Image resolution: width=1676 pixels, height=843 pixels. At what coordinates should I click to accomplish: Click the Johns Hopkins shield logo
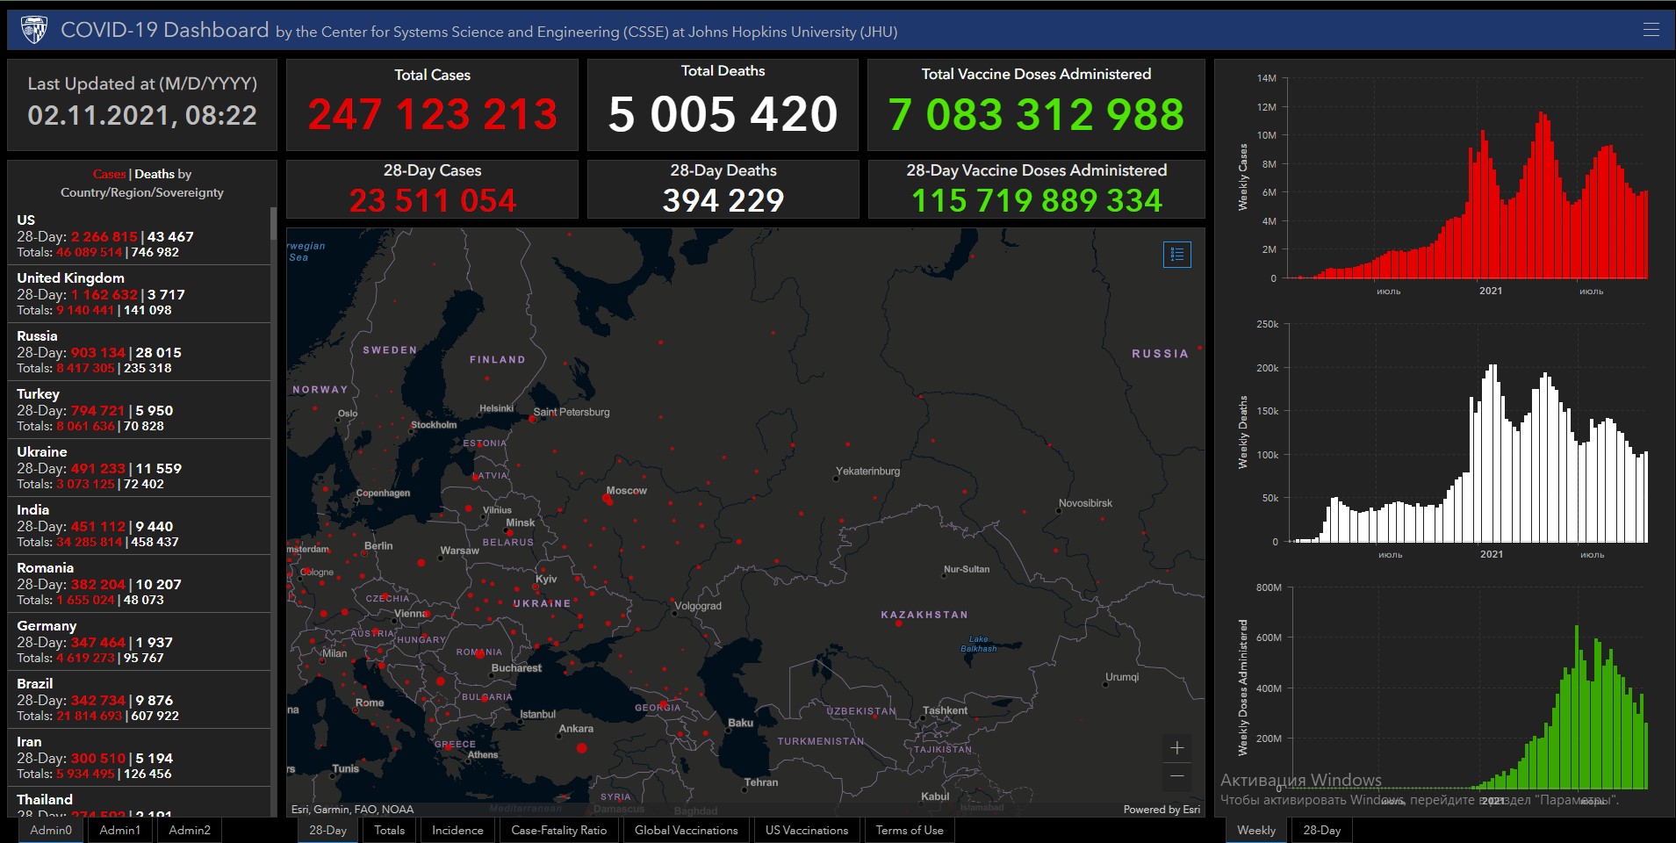pyautogui.click(x=33, y=30)
